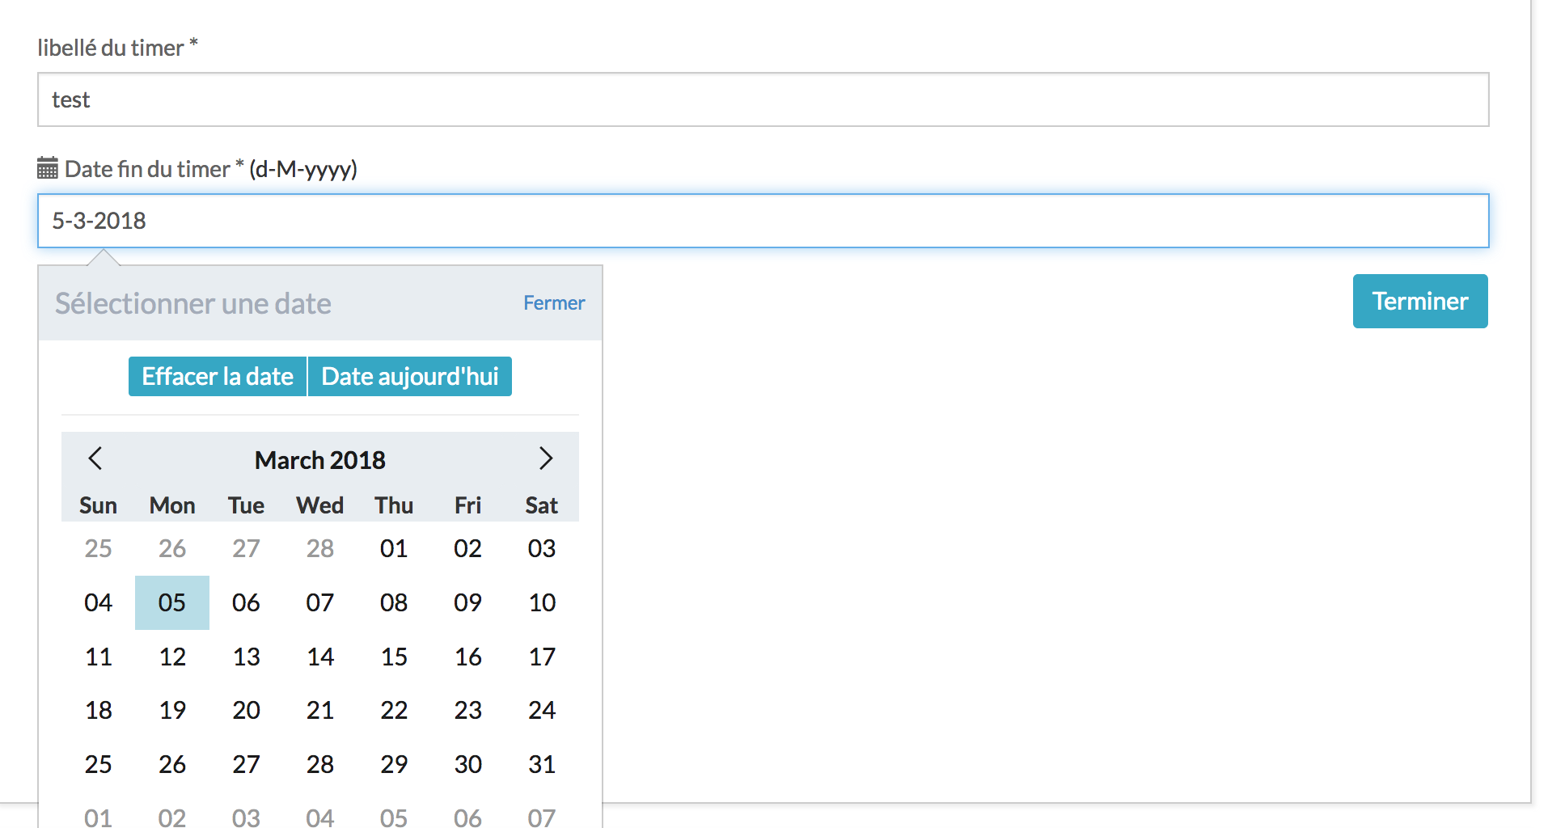Select day 16 in the calendar
1548x828 pixels.
click(468, 657)
